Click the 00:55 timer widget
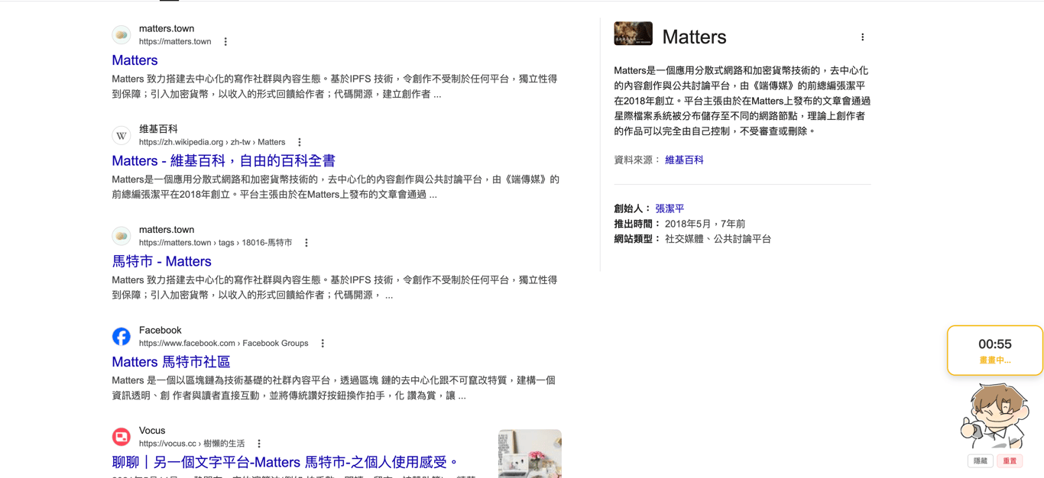 [995, 350]
